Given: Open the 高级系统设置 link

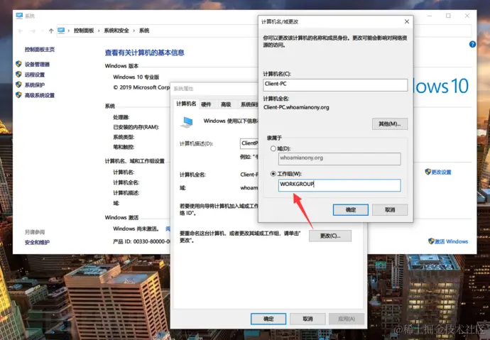Looking at the screenshot, I should [40, 95].
